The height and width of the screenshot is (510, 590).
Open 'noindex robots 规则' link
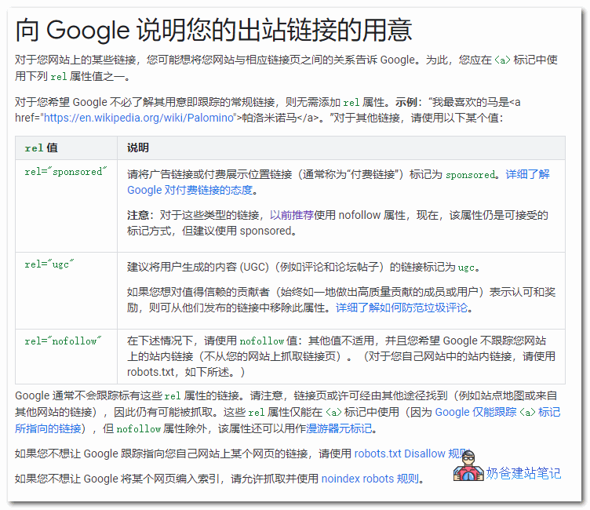(x=370, y=479)
